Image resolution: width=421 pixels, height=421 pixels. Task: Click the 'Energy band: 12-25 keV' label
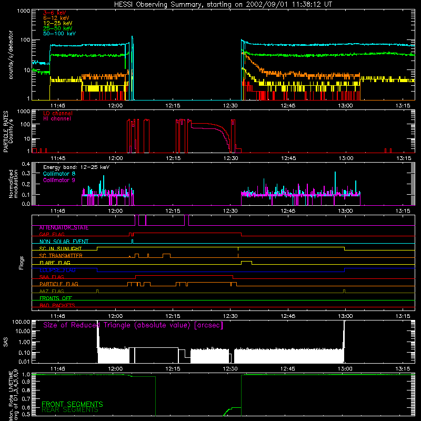[76, 167]
